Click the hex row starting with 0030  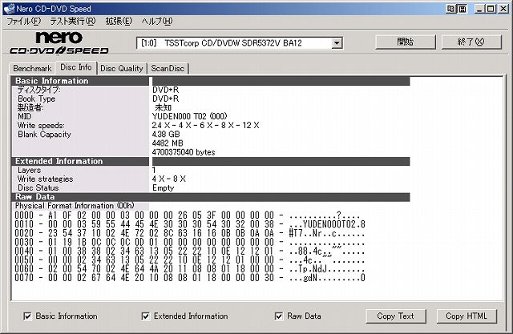point(190,242)
